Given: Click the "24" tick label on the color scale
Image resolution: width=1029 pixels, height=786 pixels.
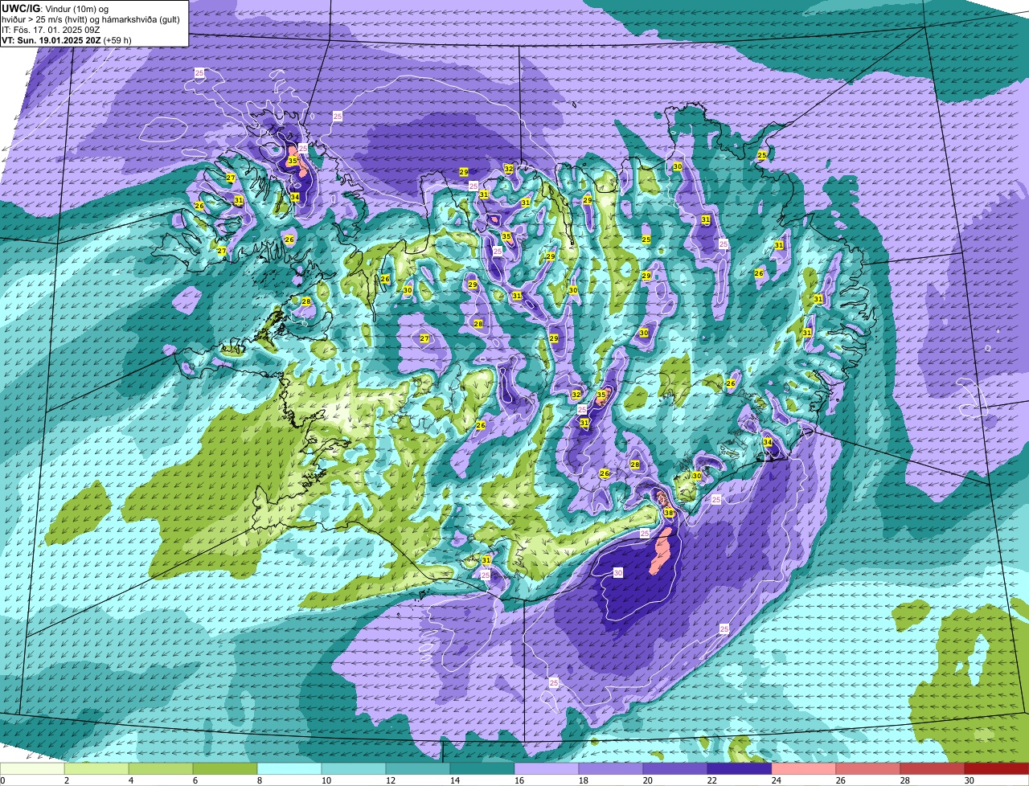Looking at the screenshot, I should tap(776, 780).
